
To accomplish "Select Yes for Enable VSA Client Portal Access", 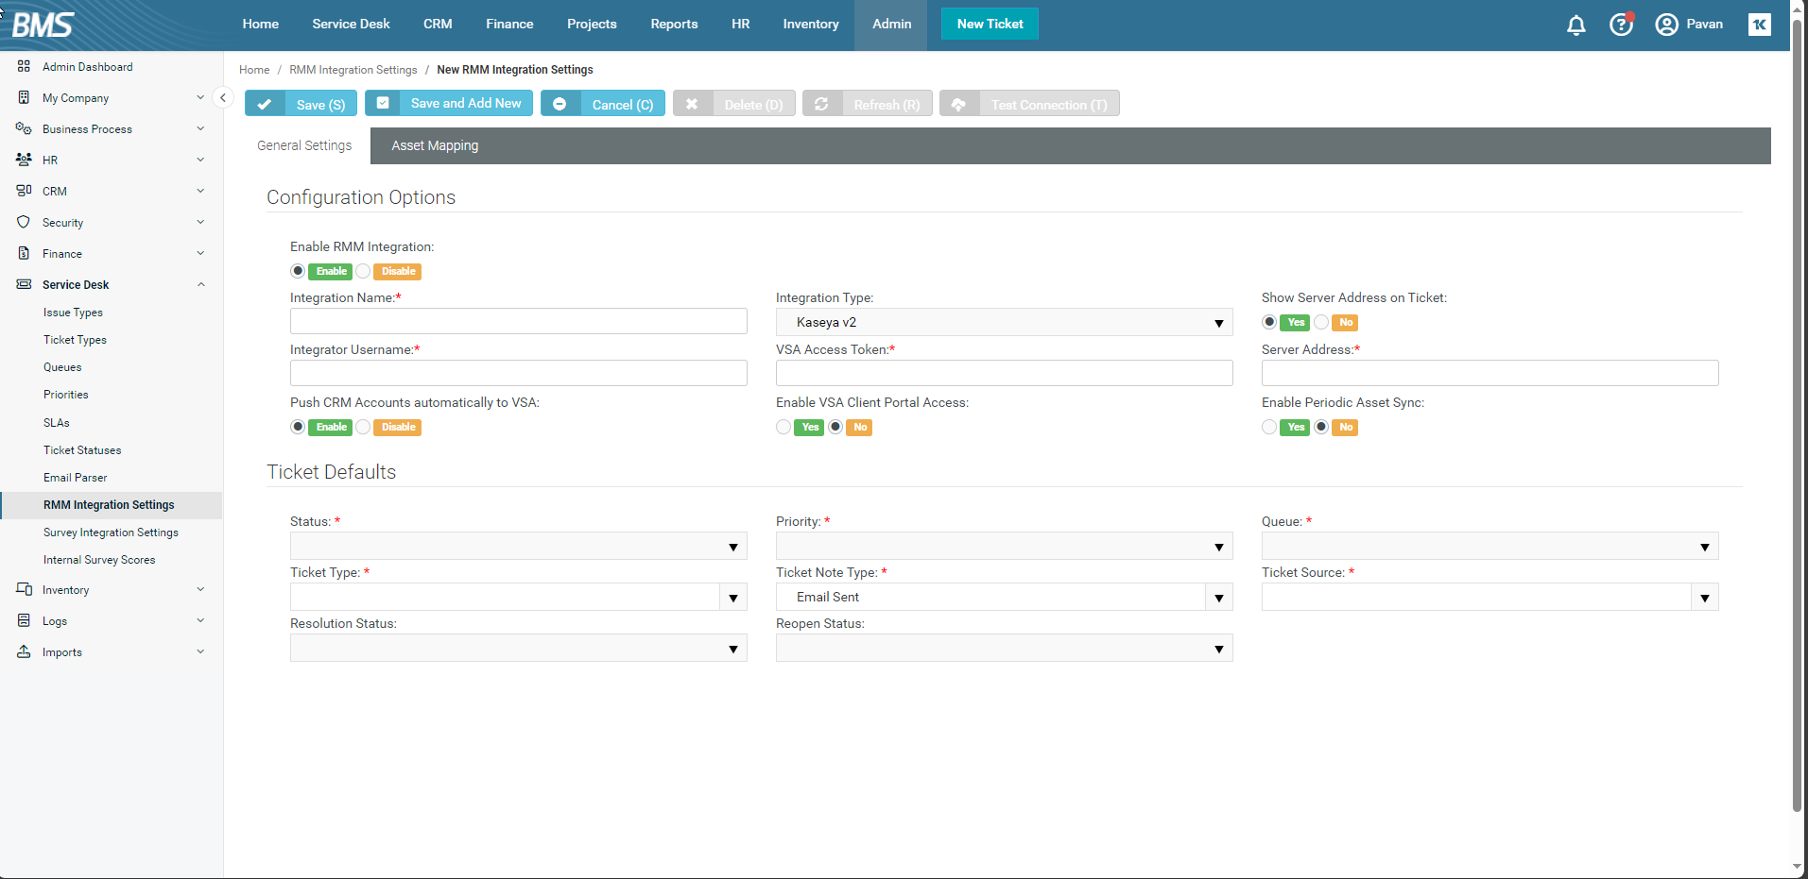I will click(x=783, y=428).
